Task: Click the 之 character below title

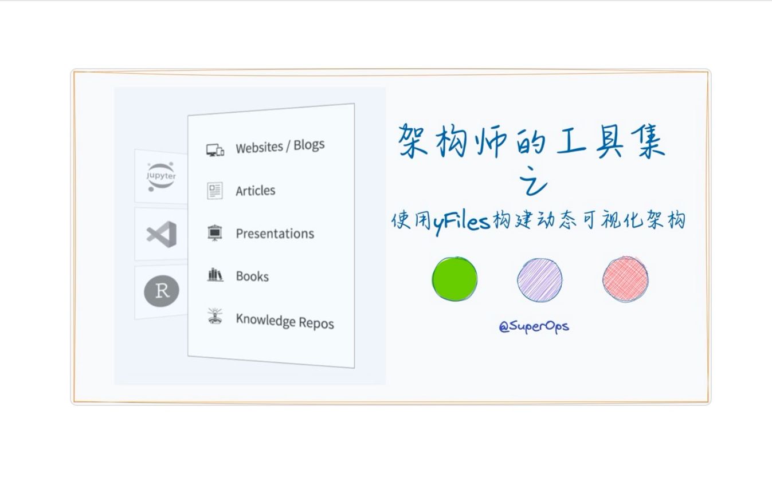Action: pos(533,183)
